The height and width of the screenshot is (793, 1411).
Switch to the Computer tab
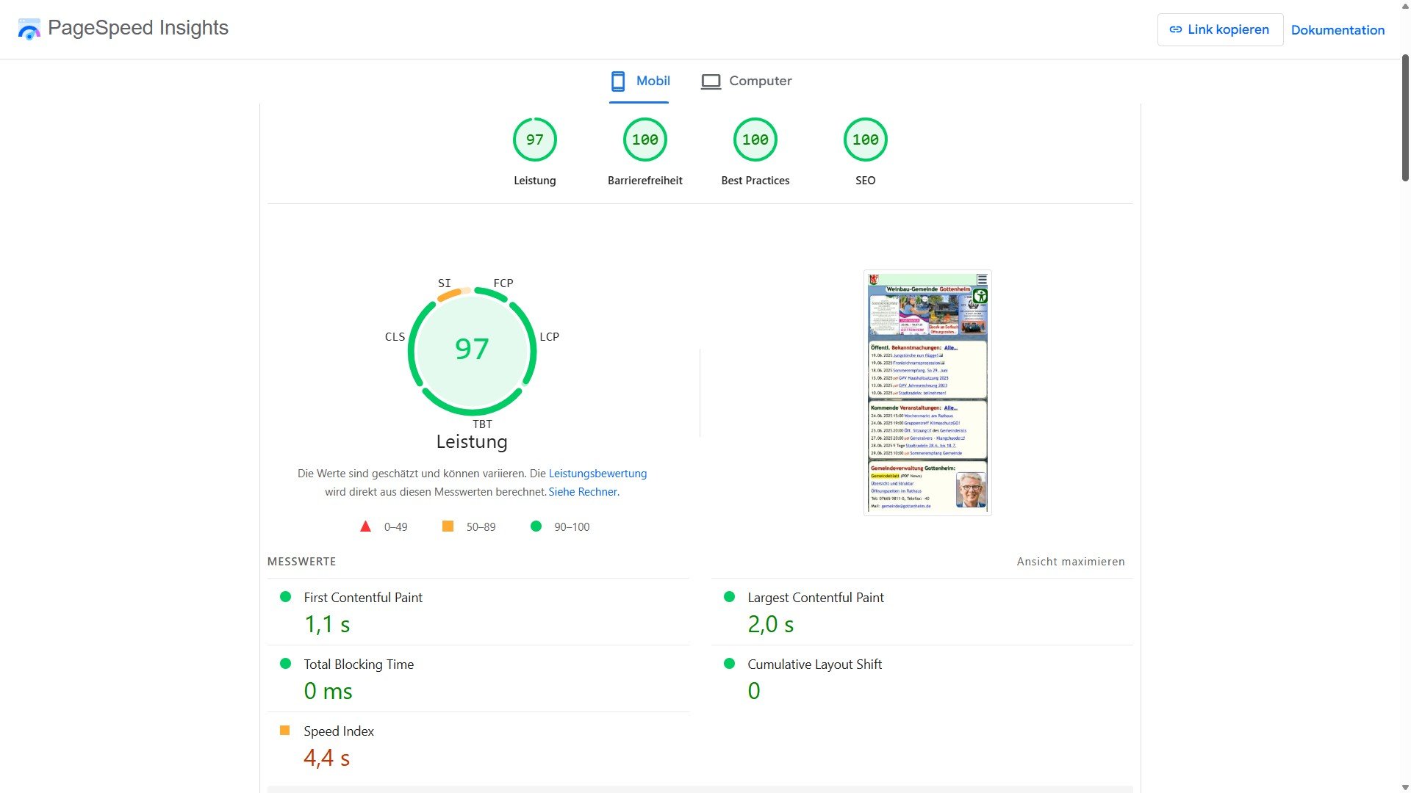746,81
